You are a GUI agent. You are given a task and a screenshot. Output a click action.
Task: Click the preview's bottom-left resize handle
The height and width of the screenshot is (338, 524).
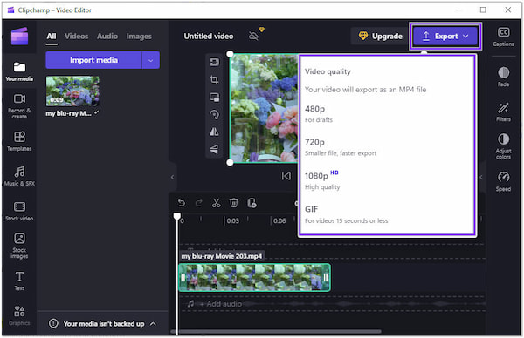point(230,163)
